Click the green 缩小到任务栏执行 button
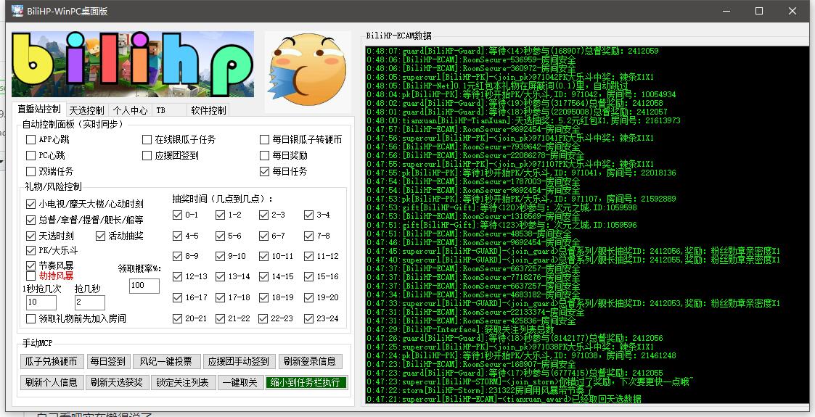 pos(306,382)
